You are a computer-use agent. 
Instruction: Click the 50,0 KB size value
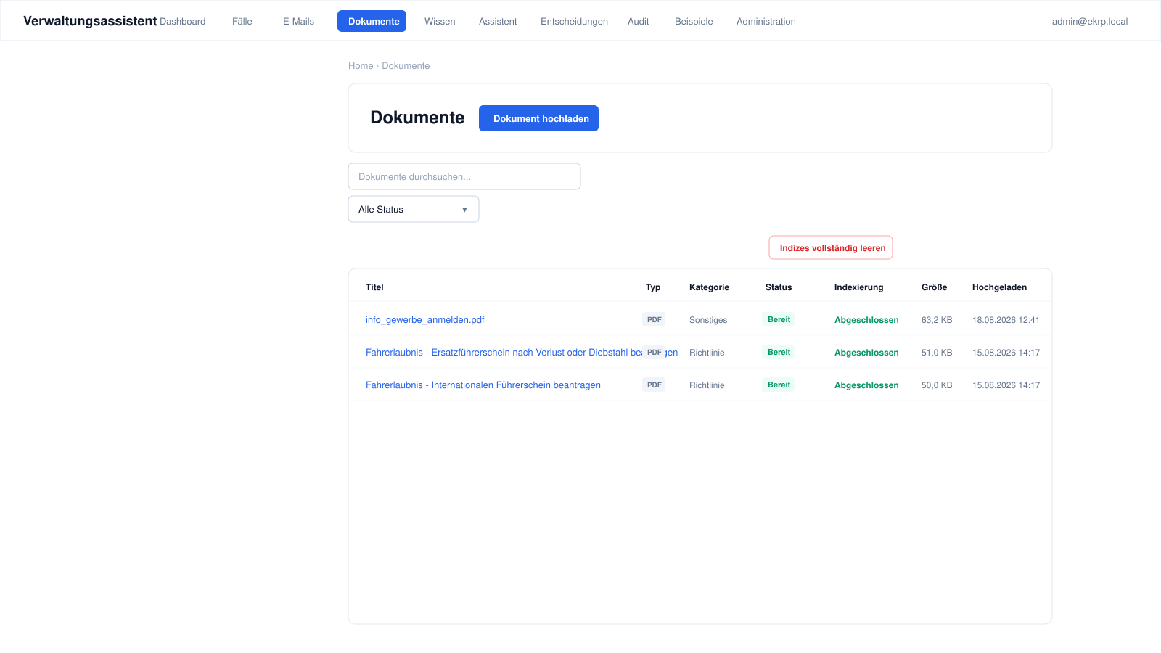point(937,385)
